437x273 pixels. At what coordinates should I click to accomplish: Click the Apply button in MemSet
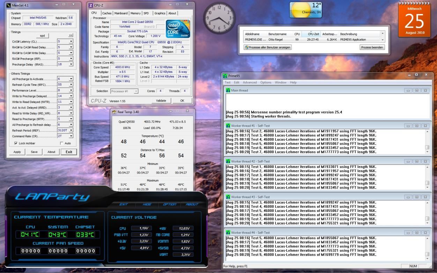coord(17,152)
